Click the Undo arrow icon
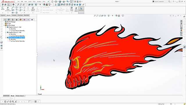Screen dimensions: 186x105 [67, 1]
